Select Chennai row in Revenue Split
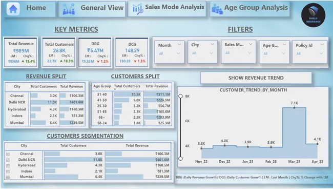Viewport: 333px width, 189px height. coord(45,96)
